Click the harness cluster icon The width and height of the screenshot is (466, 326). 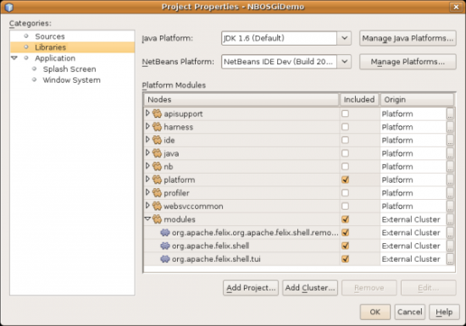(x=157, y=127)
